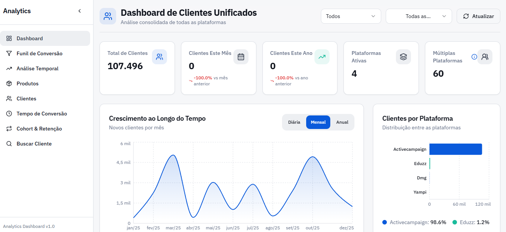The width and height of the screenshot is (506, 232).
Task: Click the layers icon on Plataformas Ativas card
Action: click(403, 57)
